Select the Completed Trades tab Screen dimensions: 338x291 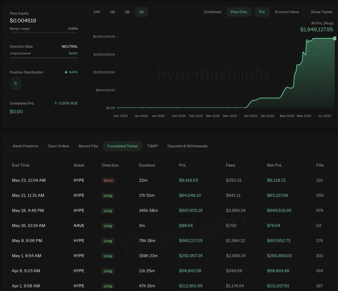(x=123, y=146)
